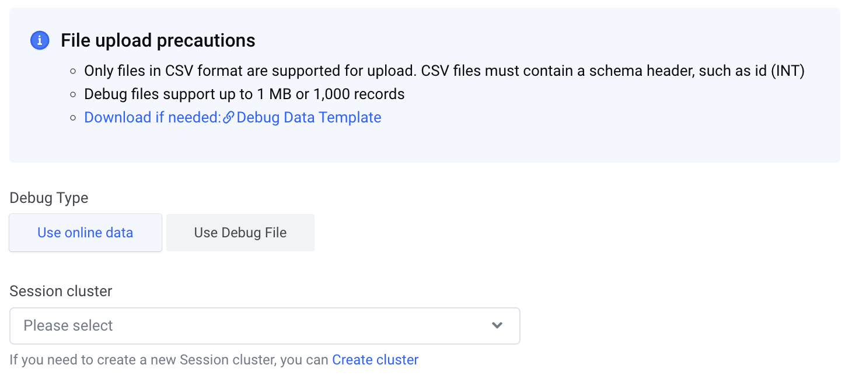Click the Session cluster field label
Screen dimensions: 852x379
tap(61, 291)
